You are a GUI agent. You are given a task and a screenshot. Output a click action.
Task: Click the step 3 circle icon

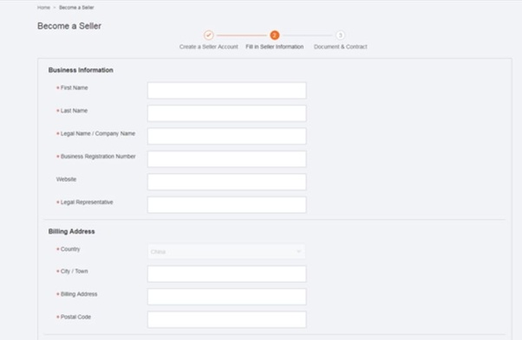(340, 35)
